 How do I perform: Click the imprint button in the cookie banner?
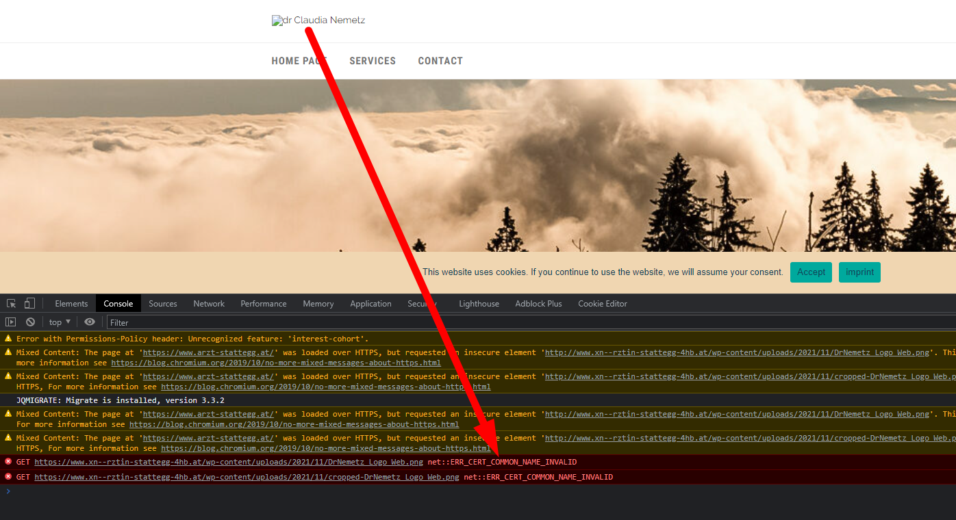coord(859,272)
